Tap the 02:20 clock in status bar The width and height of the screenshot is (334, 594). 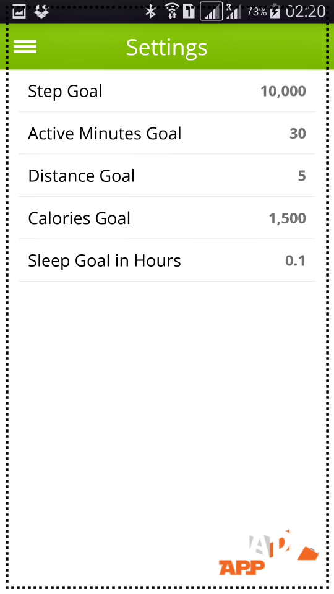click(x=305, y=11)
